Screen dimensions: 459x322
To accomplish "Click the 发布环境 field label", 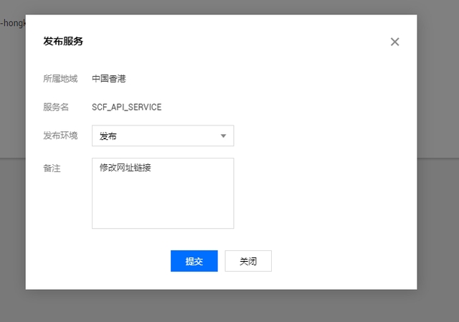I will pos(60,135).
